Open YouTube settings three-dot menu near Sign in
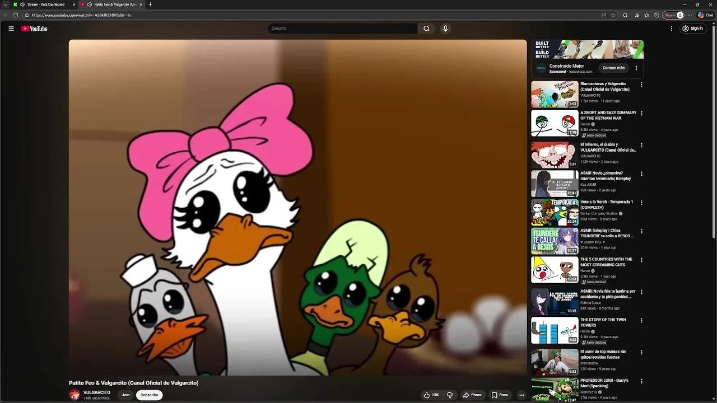 click(671, 29)
